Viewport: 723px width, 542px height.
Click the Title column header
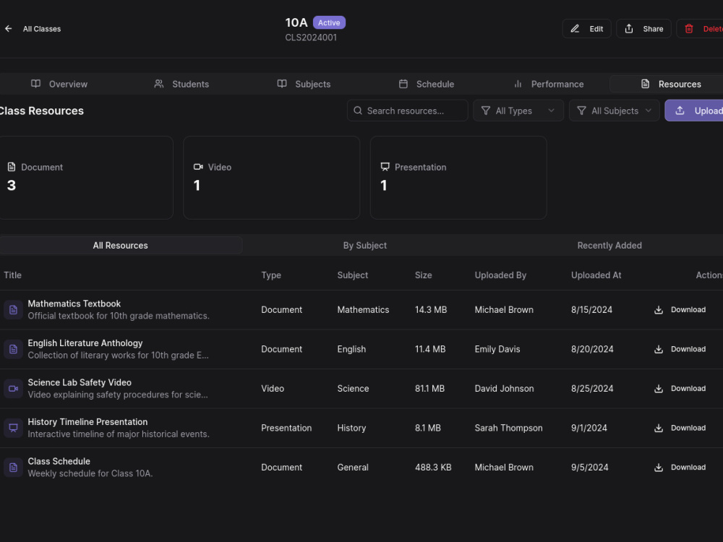pyautogui.click(x=12, y=275)
